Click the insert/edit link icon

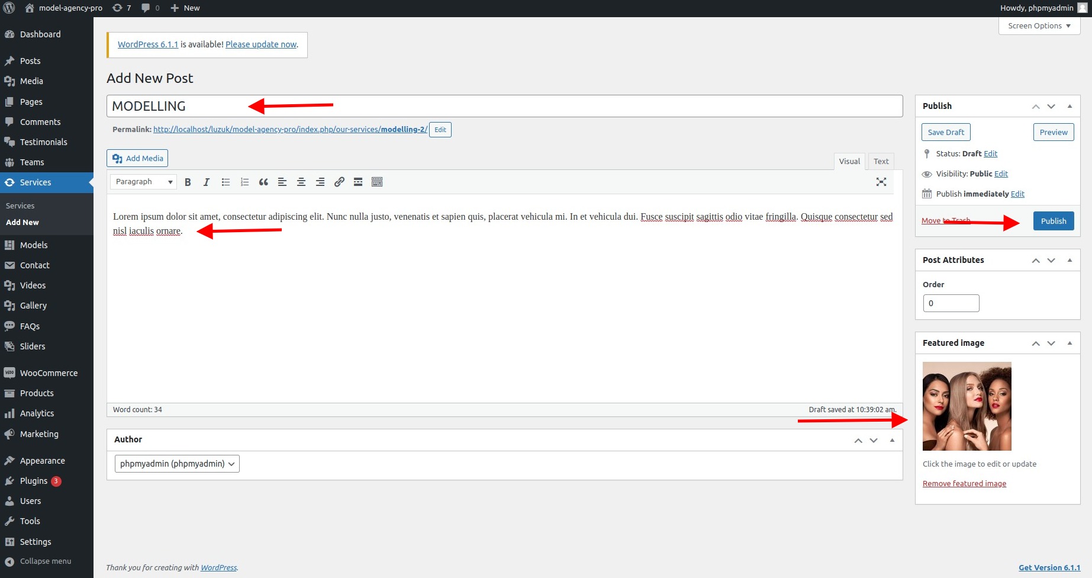pos(339,182)
